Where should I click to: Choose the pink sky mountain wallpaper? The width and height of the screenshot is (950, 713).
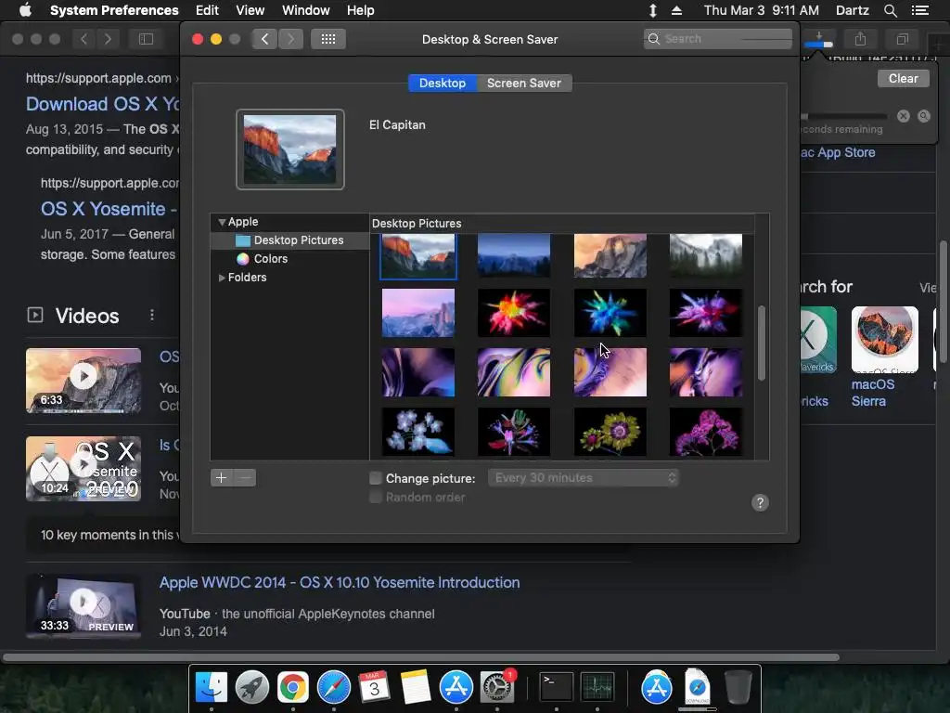(x=418, y=313)
